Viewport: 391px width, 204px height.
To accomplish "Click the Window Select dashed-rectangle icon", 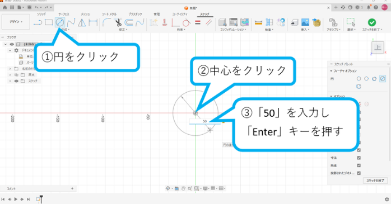I will point(351,22).
